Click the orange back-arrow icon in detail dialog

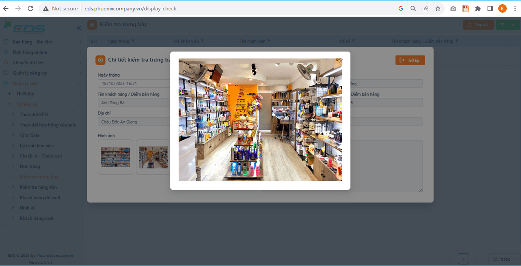100,60
